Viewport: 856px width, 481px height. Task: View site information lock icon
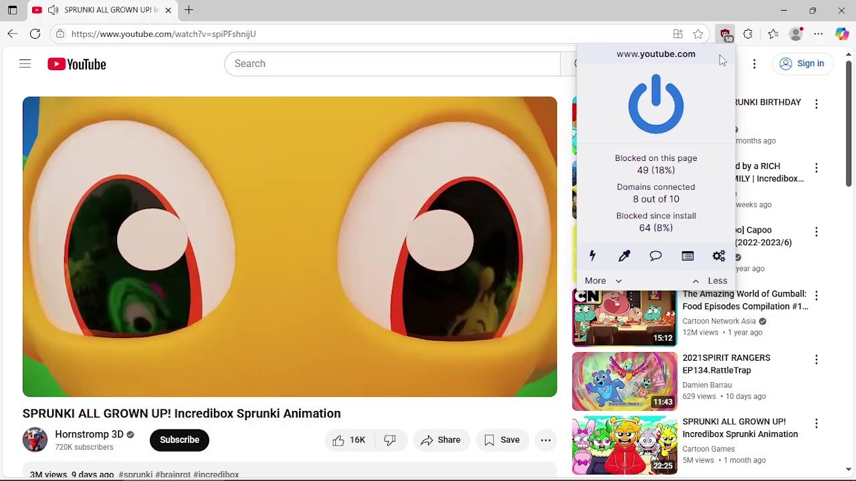coord(60,34)
